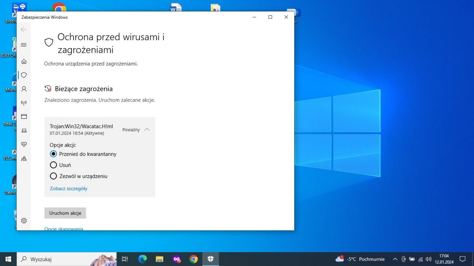Open Device performance & health section
This screenshot has height=266, width=474.
24,144
